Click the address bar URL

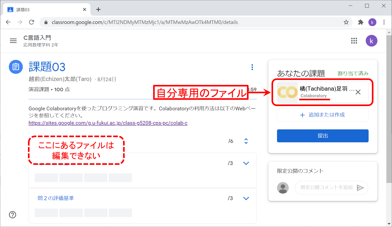[145, 22]
